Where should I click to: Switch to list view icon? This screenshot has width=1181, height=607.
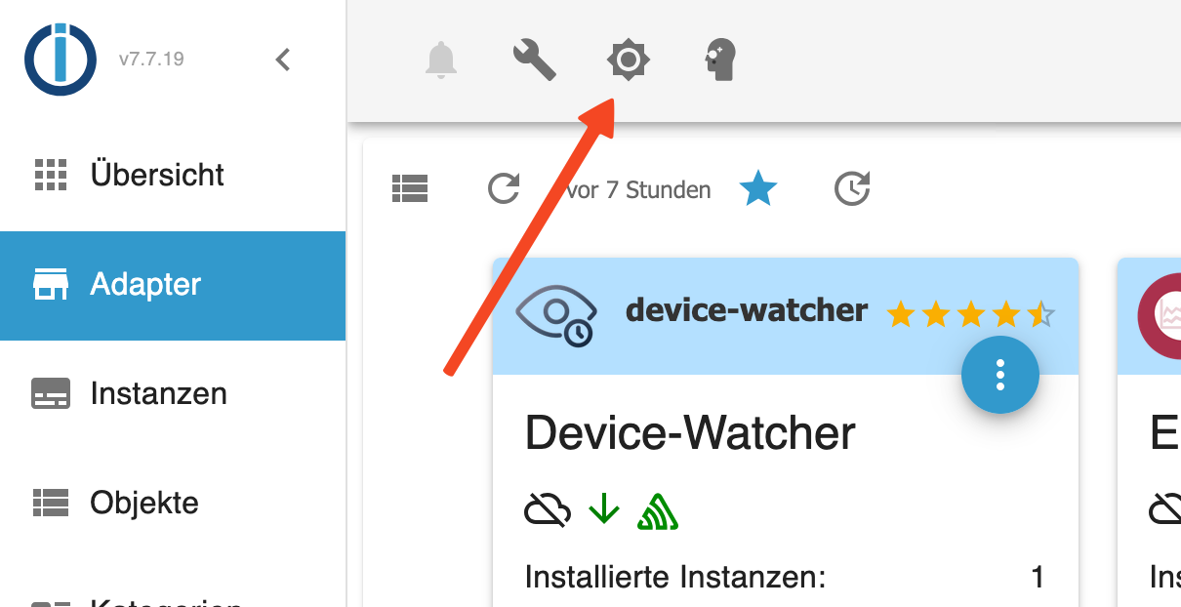pyautogui.click(x=410, y=188)
